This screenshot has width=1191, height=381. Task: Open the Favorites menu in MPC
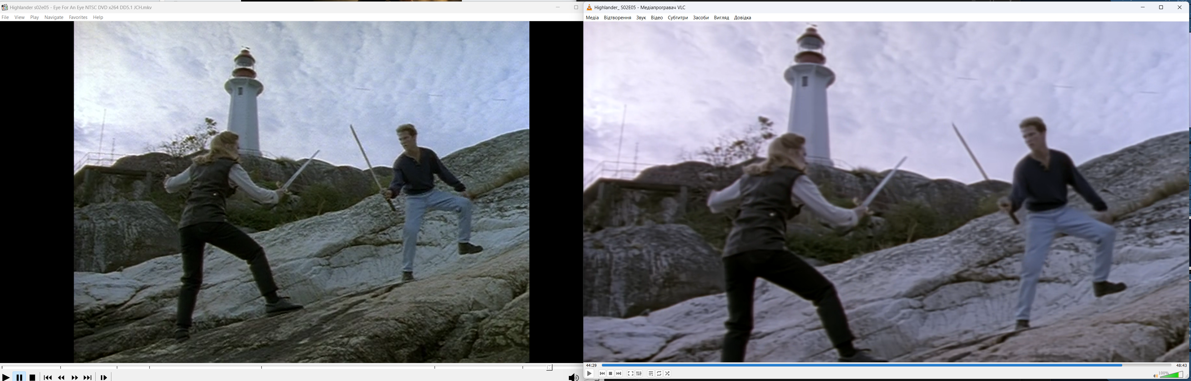click(78, 17)
